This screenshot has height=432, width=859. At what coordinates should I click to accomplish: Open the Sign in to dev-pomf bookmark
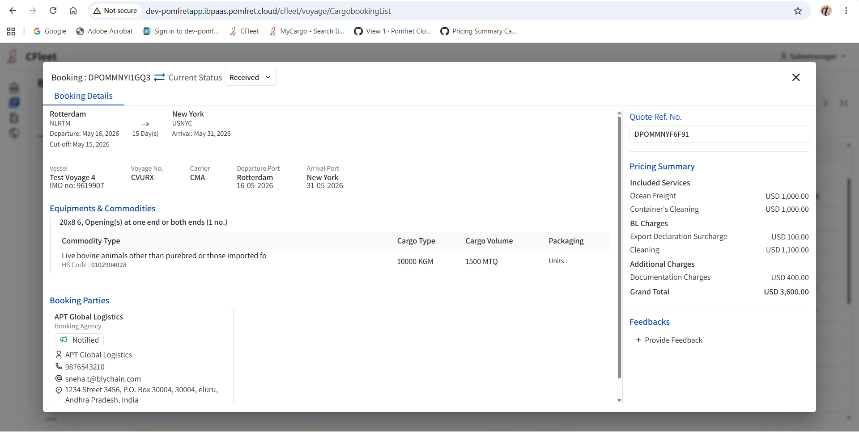point(180,31)
